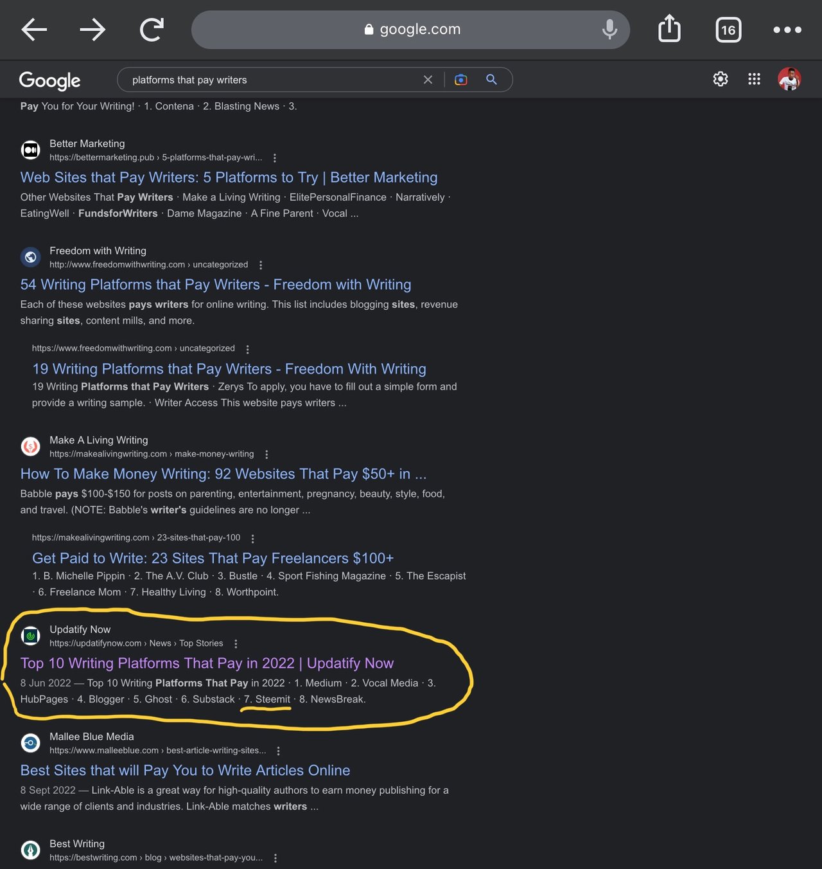Click the makealivingwriting.com › 23-sites-that-pay-100 URL

[136, 538]
